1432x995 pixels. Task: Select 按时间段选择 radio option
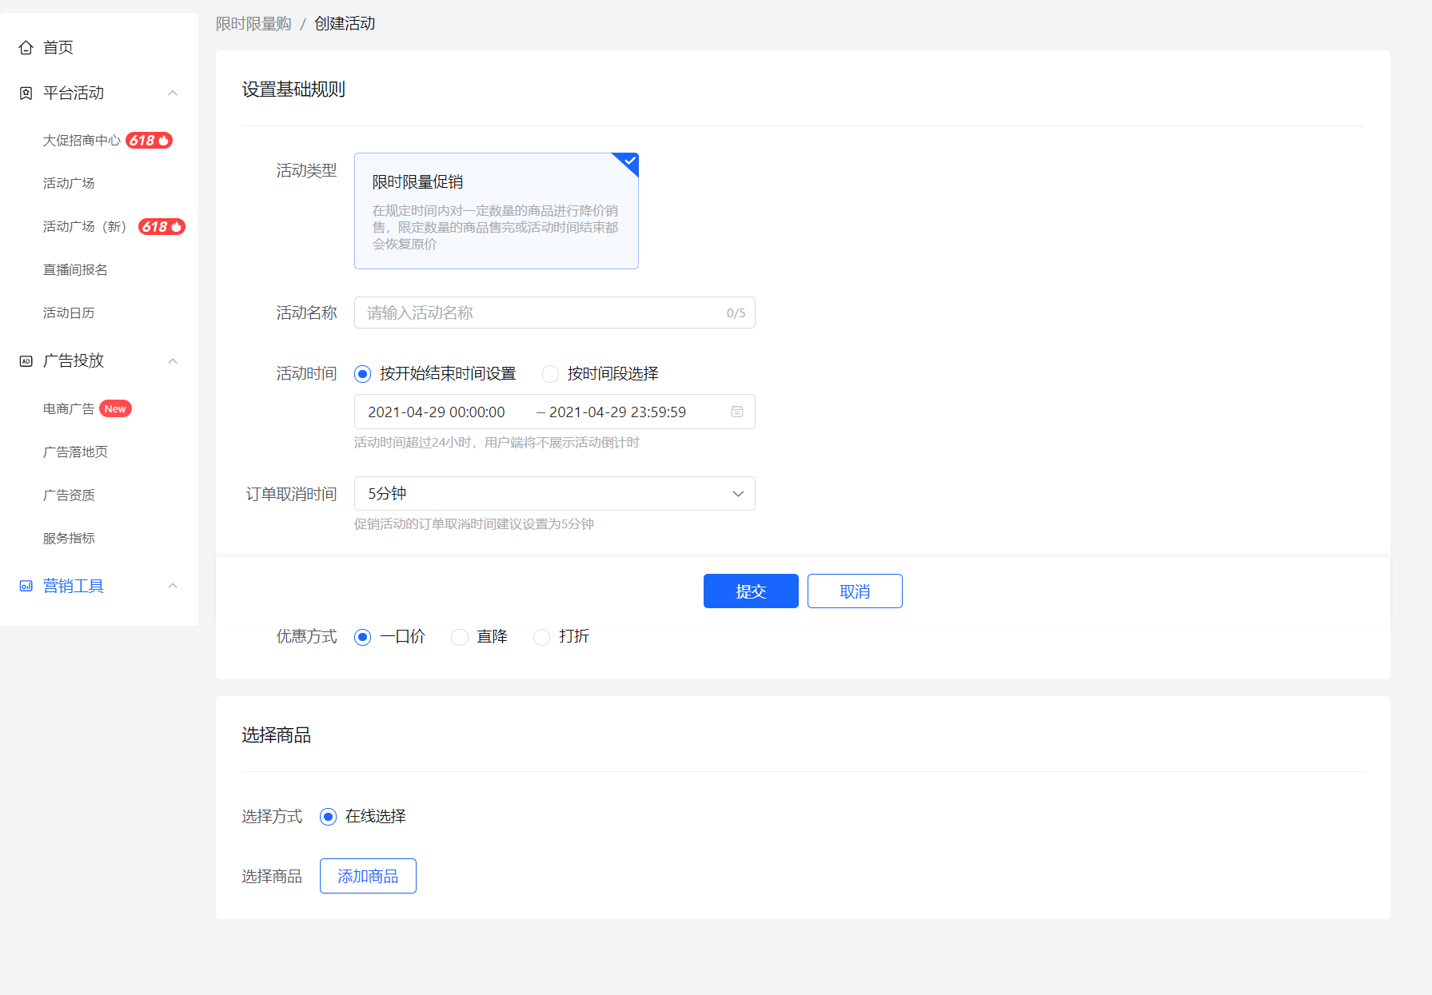click(550, 373)
